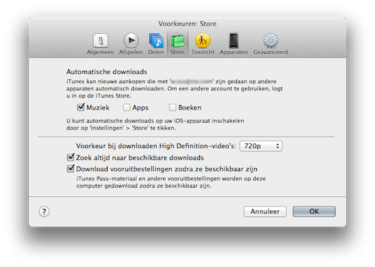Image resolution: width=375 pixels, height=267 pixels.
Task: Open the Algemeen preferences pane
Action: (x=101, y=44)
